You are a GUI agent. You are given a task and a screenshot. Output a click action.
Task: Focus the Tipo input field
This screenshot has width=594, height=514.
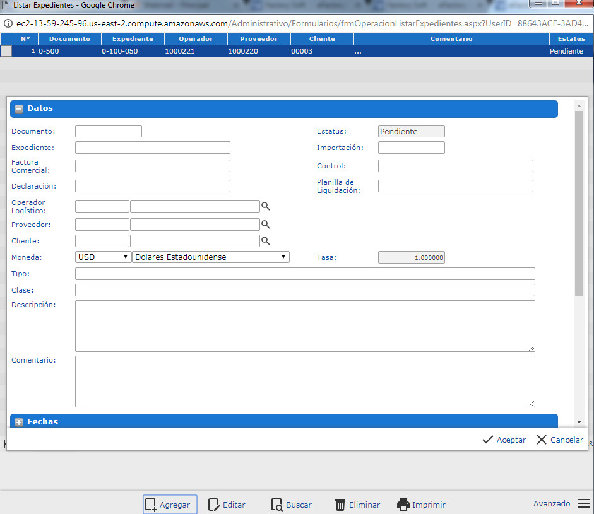point(305,274)
